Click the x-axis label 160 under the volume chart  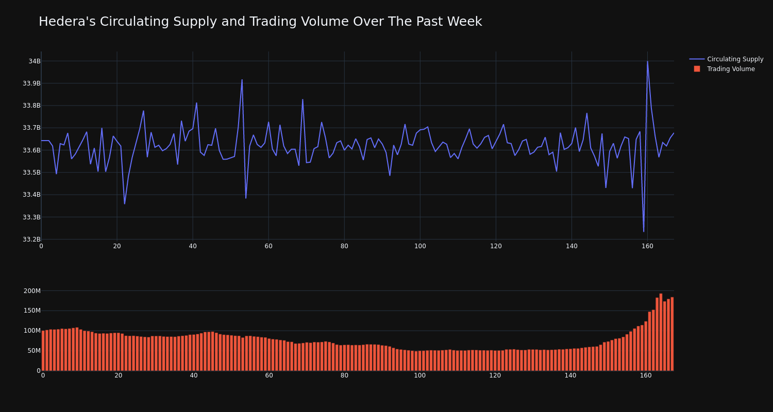pos(646,375)
